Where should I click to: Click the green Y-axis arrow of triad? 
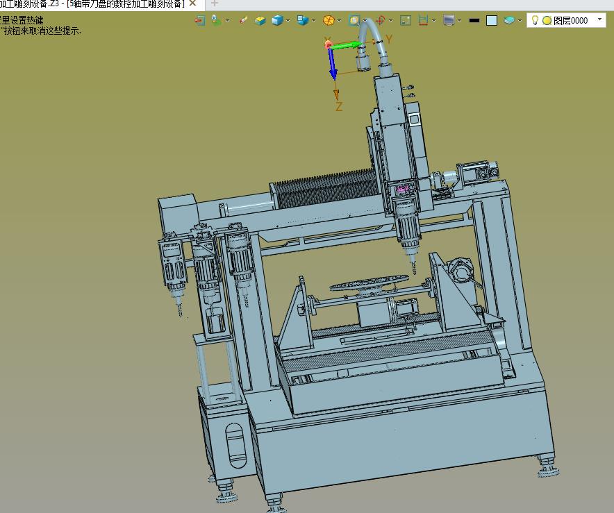tap(347, 45)
